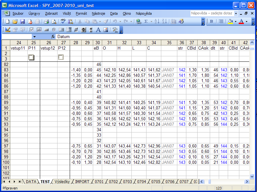Insert a Label control (letter A)
Image resolution: width=257 pixels, height=192 pixels.
click(x=98, y=30)
